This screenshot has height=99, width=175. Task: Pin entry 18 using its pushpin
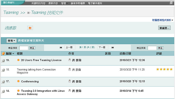tap(3, 70)
